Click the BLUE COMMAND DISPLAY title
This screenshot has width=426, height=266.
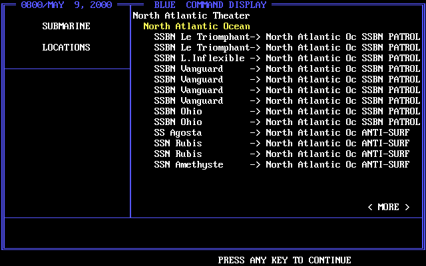(210, 5)
